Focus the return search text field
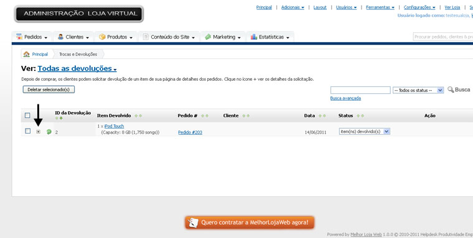Image resolution: width=473 pixels, height=238 pixels. 360,90
